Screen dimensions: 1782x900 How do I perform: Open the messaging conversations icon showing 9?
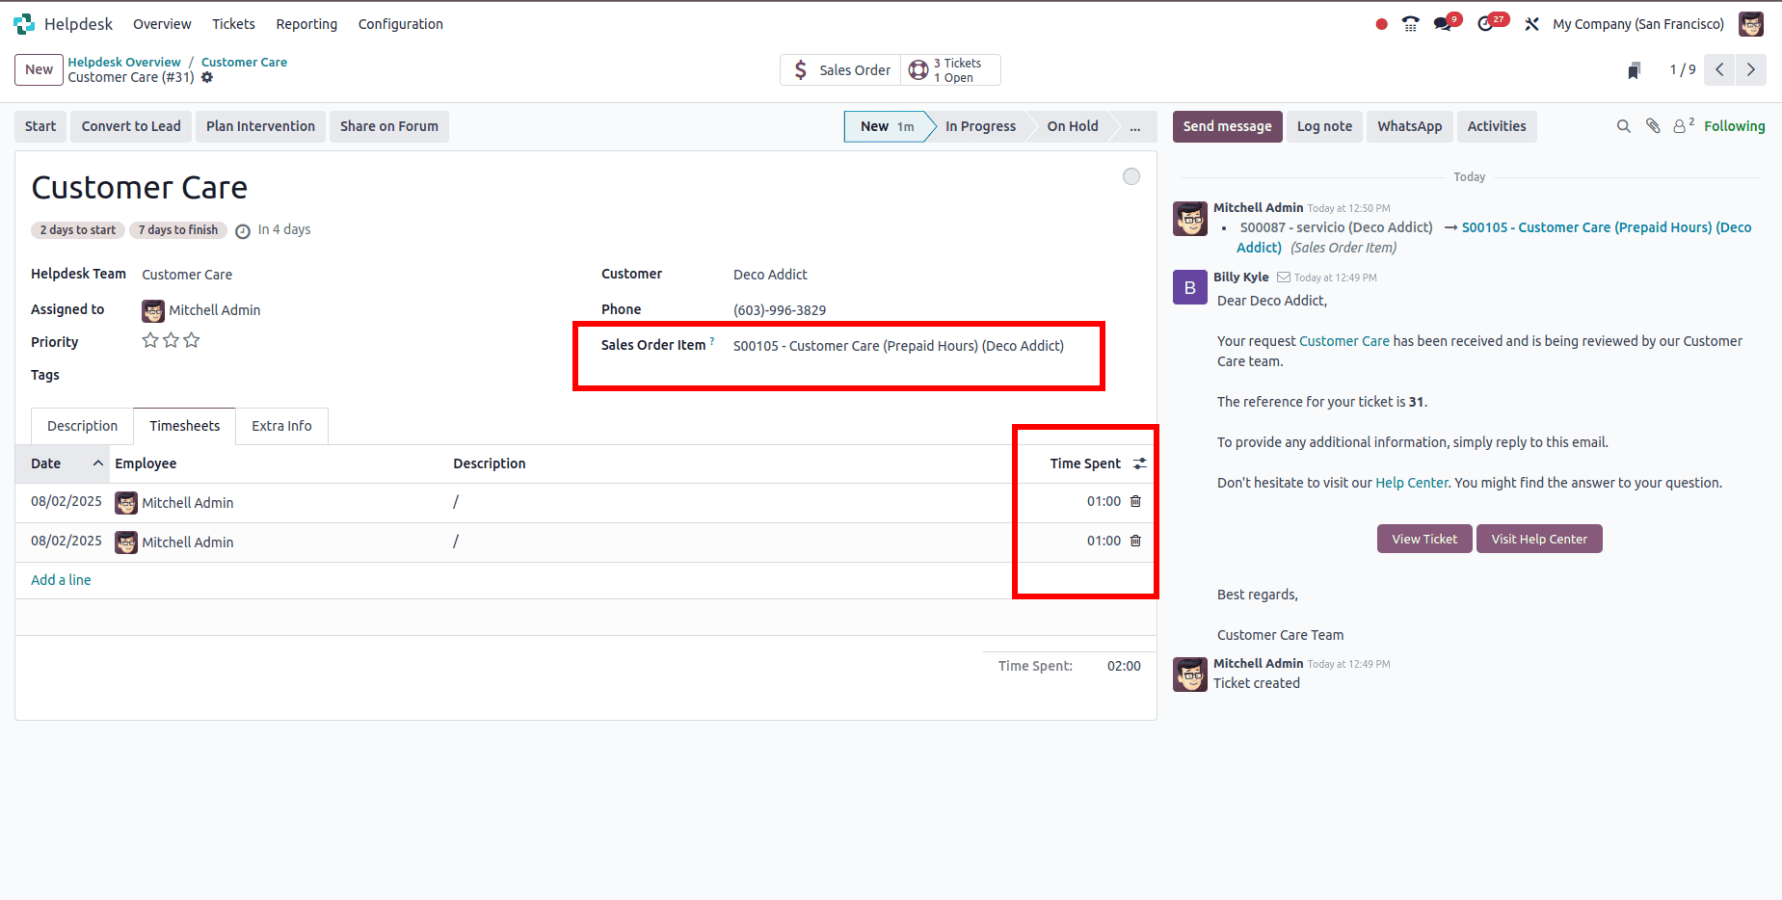(x=1444, y=24)
